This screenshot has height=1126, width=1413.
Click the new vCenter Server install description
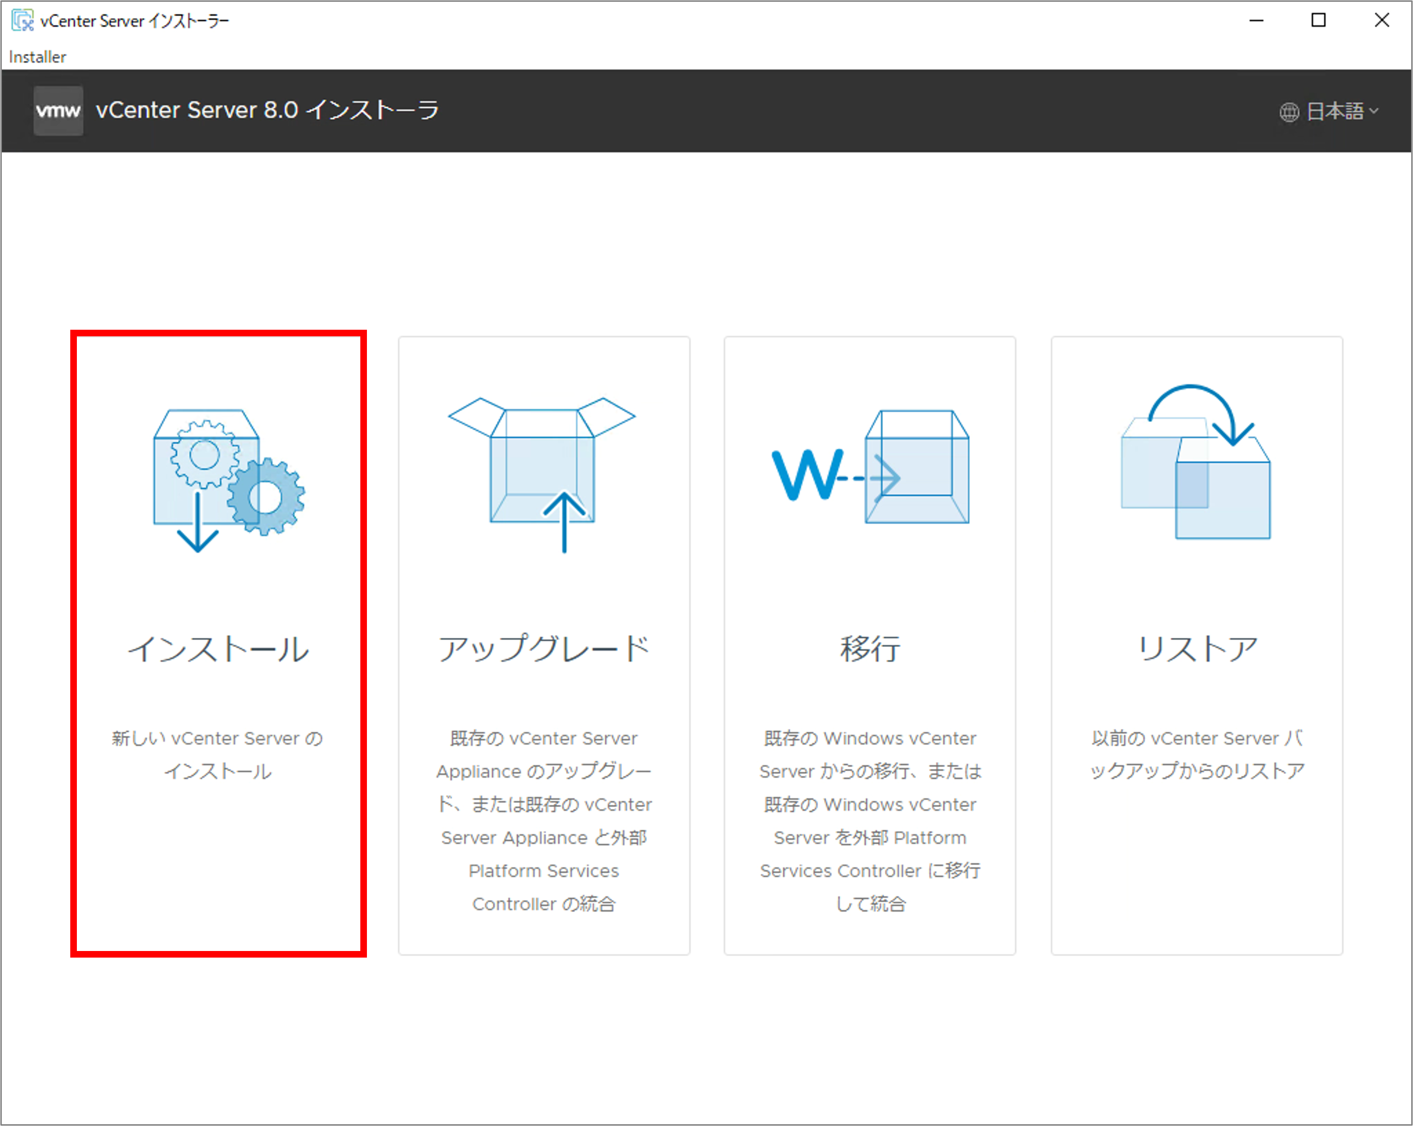click(x=217, y=754)
